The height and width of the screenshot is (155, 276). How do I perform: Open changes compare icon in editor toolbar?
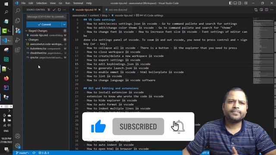tap(256, 9)
